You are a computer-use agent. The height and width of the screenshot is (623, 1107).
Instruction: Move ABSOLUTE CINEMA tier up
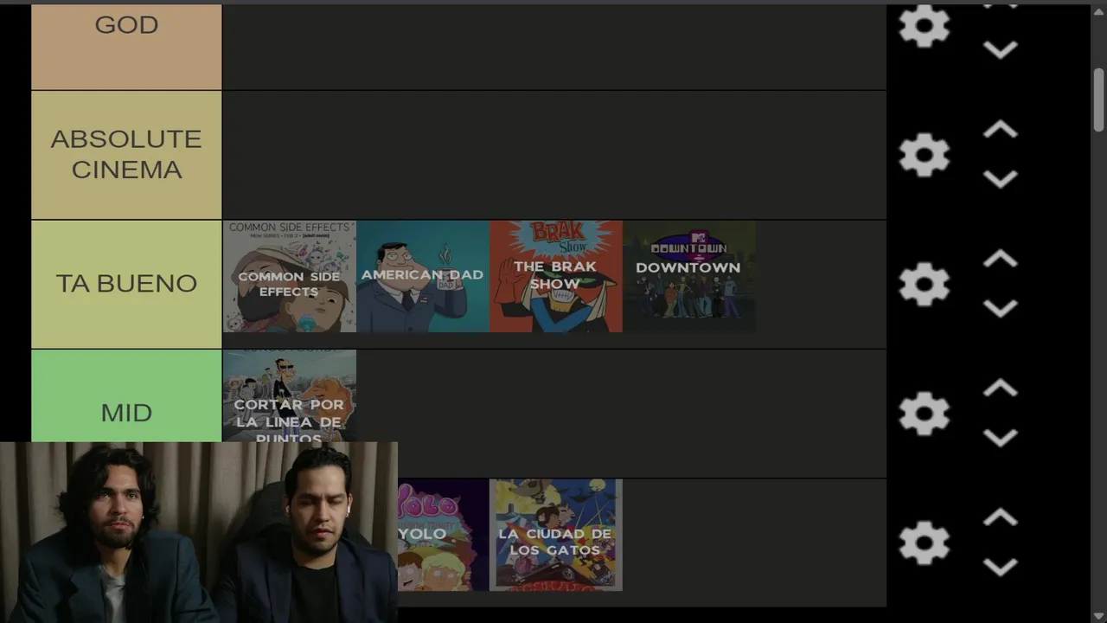1001,130
